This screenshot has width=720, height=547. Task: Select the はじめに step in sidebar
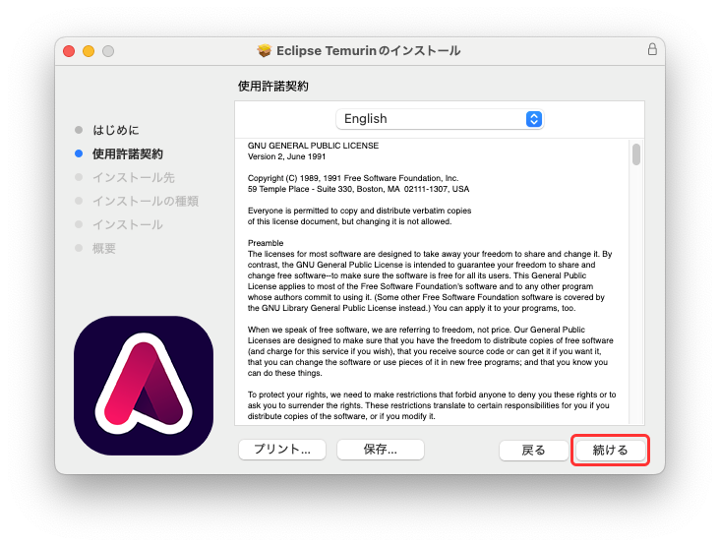click(116, 130)
